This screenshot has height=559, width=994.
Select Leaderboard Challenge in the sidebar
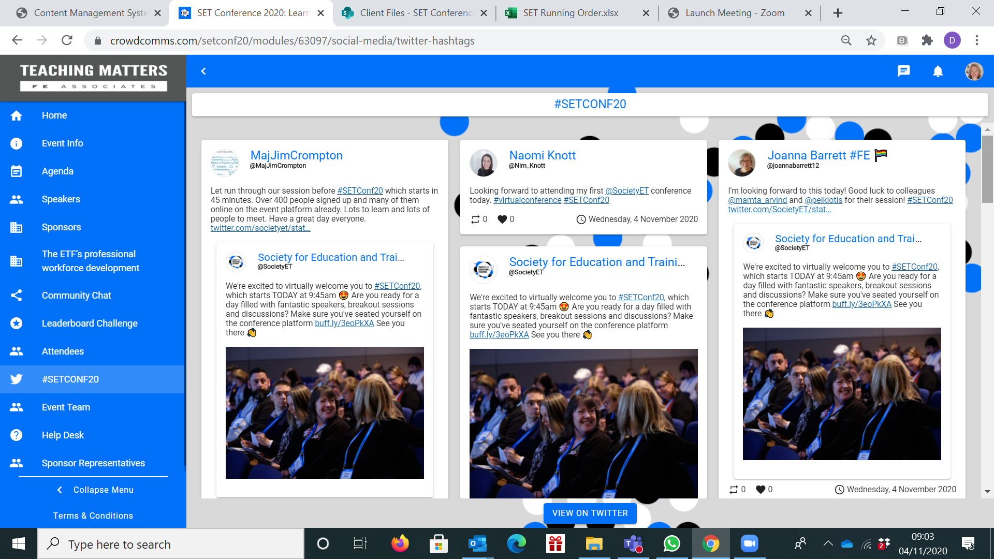point(90,323)
